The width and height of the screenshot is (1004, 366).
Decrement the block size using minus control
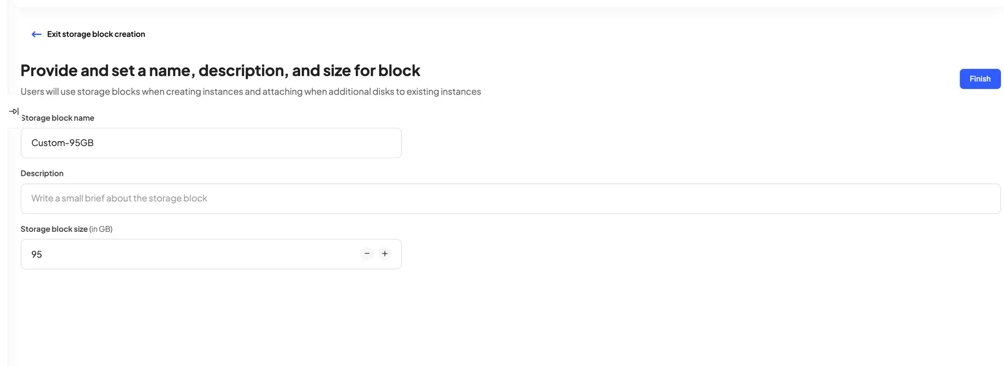pos(367,253)
